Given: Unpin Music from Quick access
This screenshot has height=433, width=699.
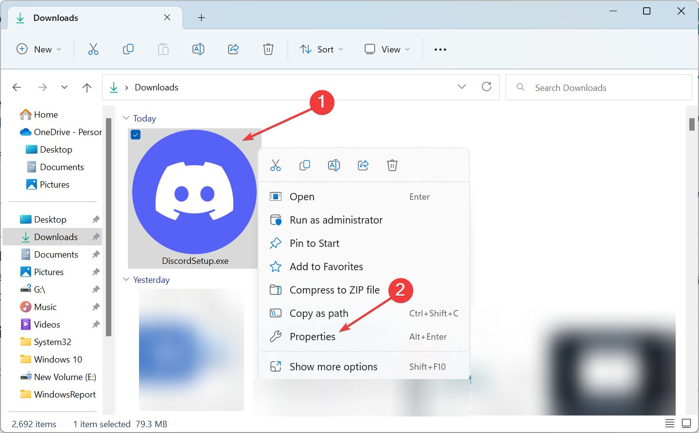Looking at the screenshot, I should [96, 307].
